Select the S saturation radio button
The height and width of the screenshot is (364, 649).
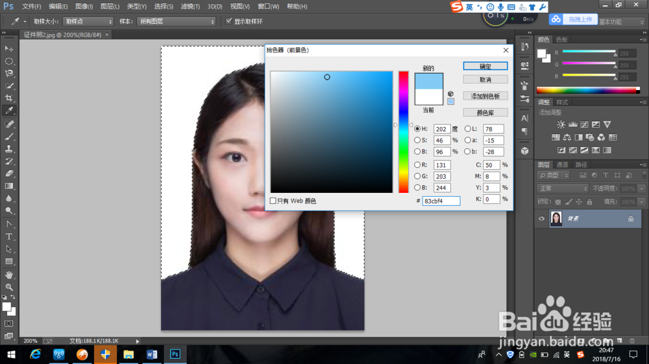click(x=417, y=140)
